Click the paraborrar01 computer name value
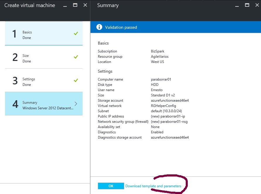Screen dimensions: 261x194 coord(161,79)
